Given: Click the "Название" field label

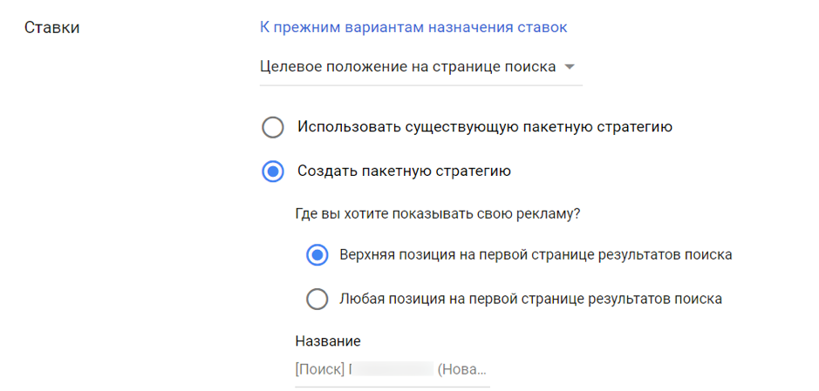Looking at the screenshot, I should point(328,341).
